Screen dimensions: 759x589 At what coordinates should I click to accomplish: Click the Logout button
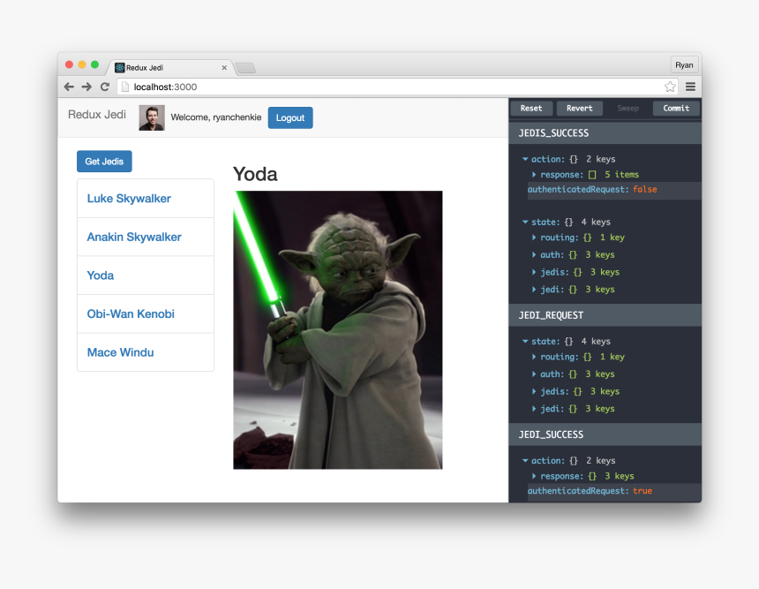coord(290,117)
